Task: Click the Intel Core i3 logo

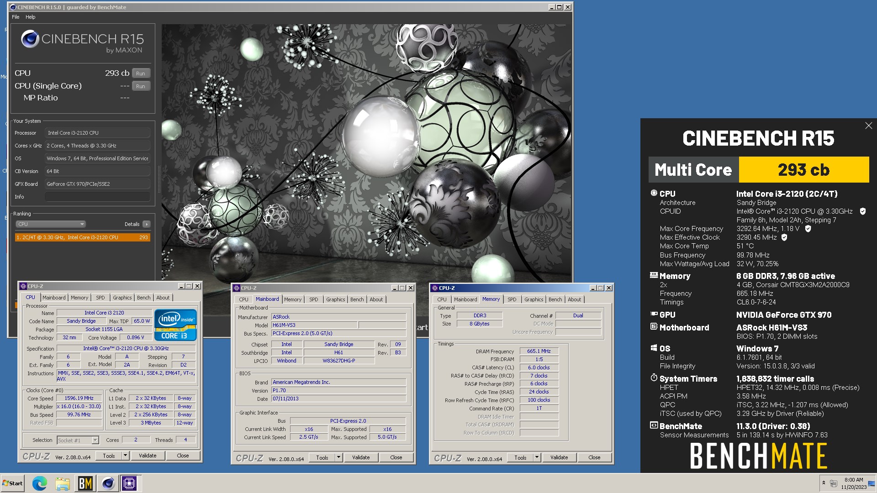Action: point(176,325)
